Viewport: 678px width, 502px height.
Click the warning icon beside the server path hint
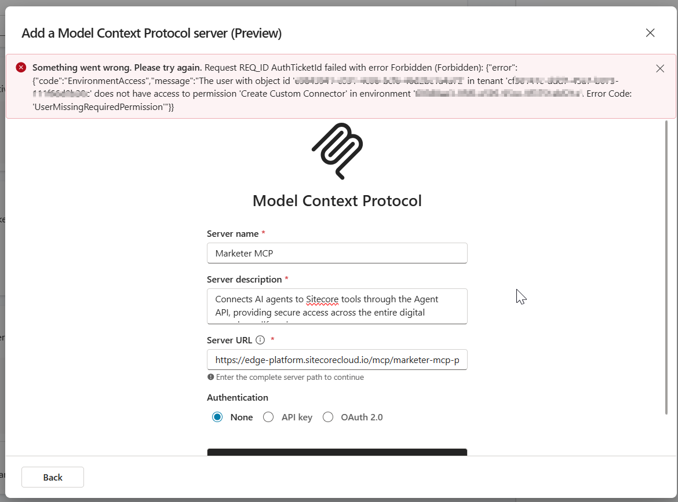(210, 377)
